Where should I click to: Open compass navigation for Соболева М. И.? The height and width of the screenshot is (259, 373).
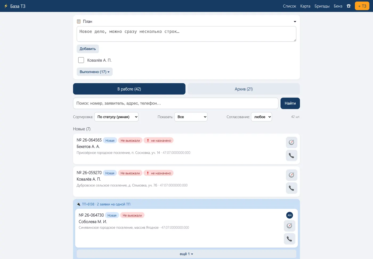click(x=289, y=226)
